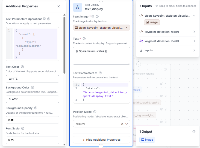Expand the keypoint_detection_report input entry
The width and height of the screenshot is (200, 148).
[167, 32]
